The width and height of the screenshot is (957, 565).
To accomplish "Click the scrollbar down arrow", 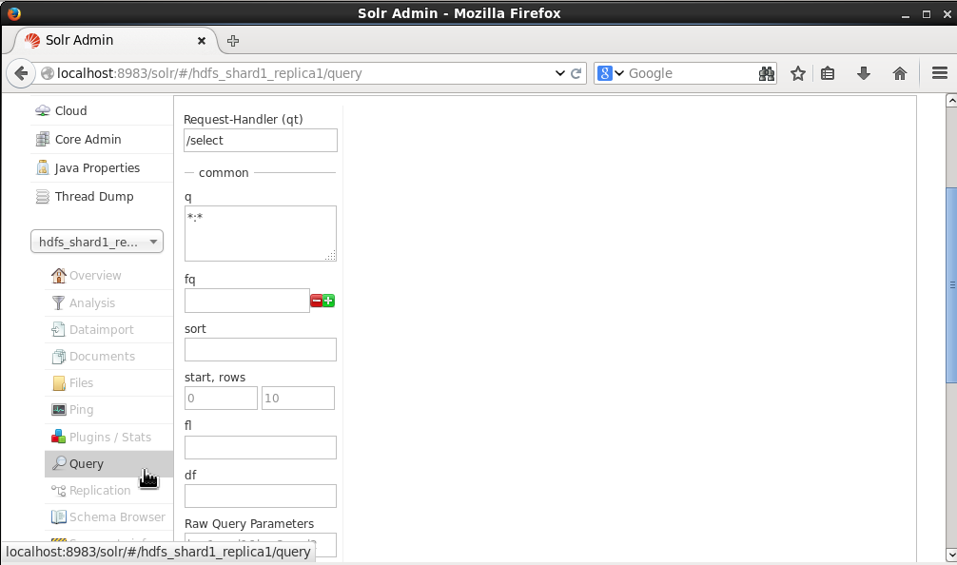I will [x=951, y=555].
